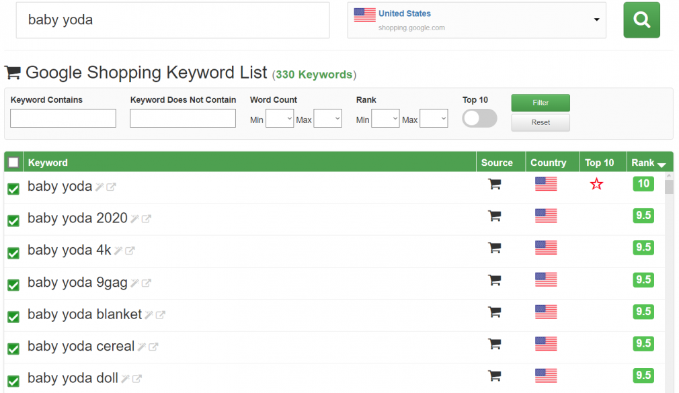Click the 'baby yoda doll' keyword text

click(x=73, y=378)
